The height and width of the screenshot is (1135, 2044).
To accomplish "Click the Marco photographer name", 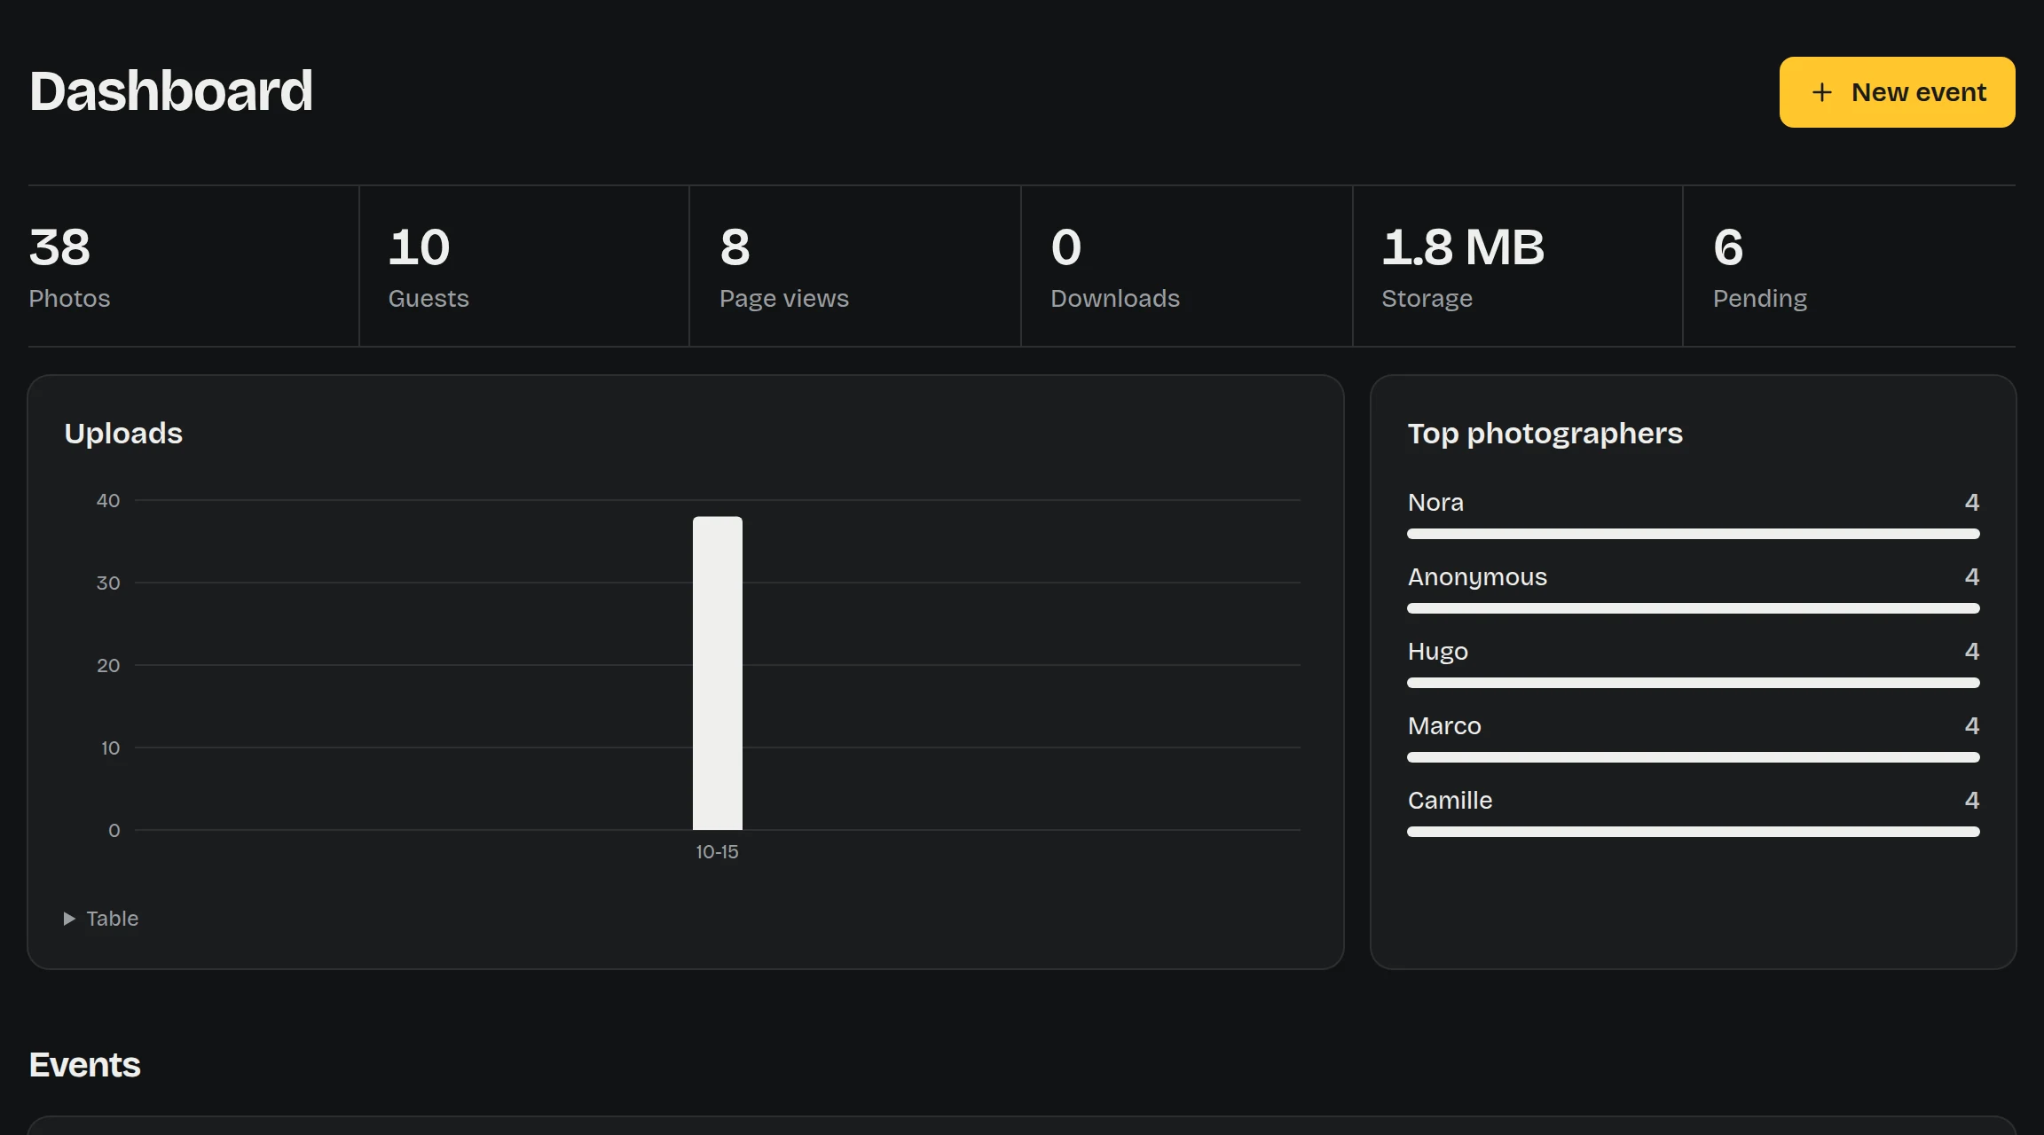I will [x=1444, y=725].
